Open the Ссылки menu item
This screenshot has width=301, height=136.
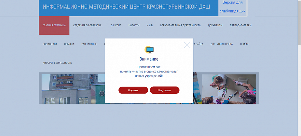69,44
